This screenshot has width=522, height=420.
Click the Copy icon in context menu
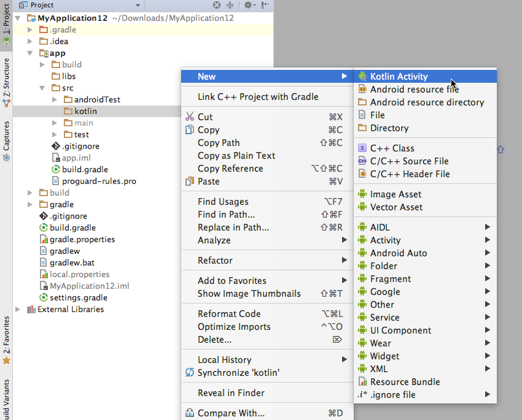(x=190, y=129)
